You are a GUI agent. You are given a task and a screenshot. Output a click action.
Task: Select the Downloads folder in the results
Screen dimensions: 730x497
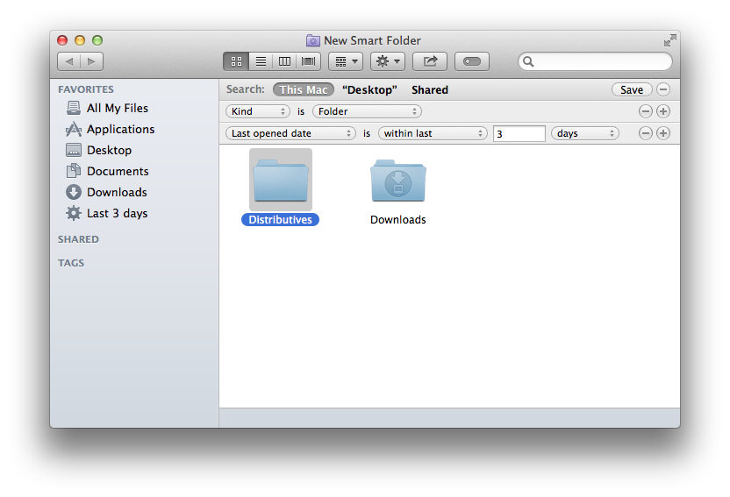(398, 181)
